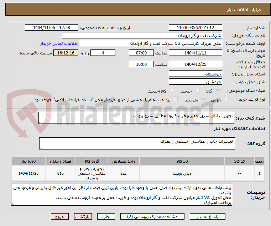The width and height of the screenshot is (271, 226).
Task: Click the response deadline date 1404/11/11
Action: click(x=195, y=53)
